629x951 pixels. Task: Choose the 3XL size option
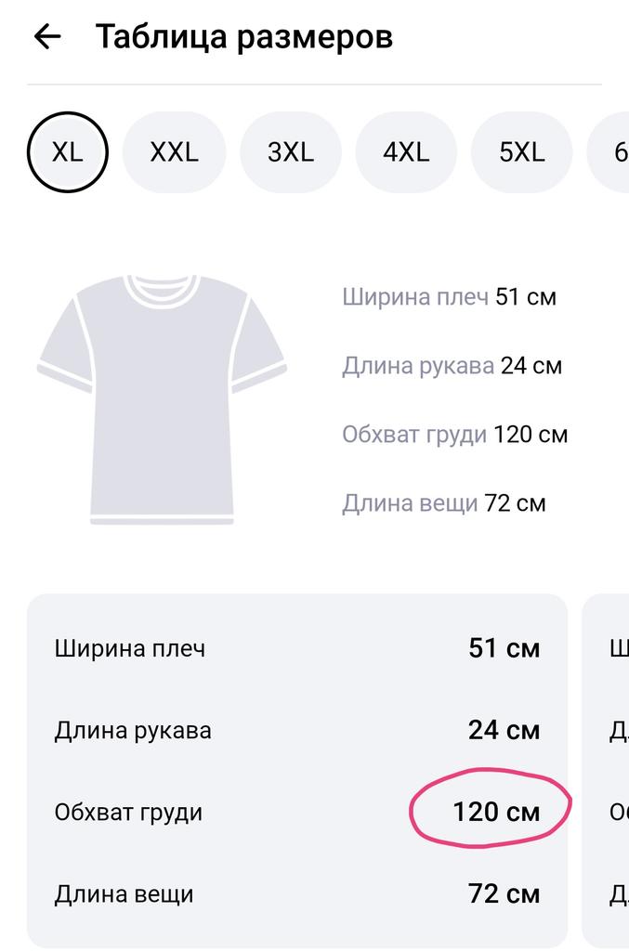tap(291, 152)
